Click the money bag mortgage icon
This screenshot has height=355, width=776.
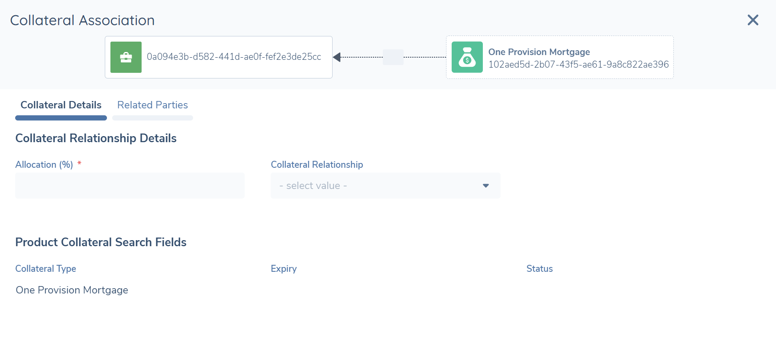pos(467,57)
